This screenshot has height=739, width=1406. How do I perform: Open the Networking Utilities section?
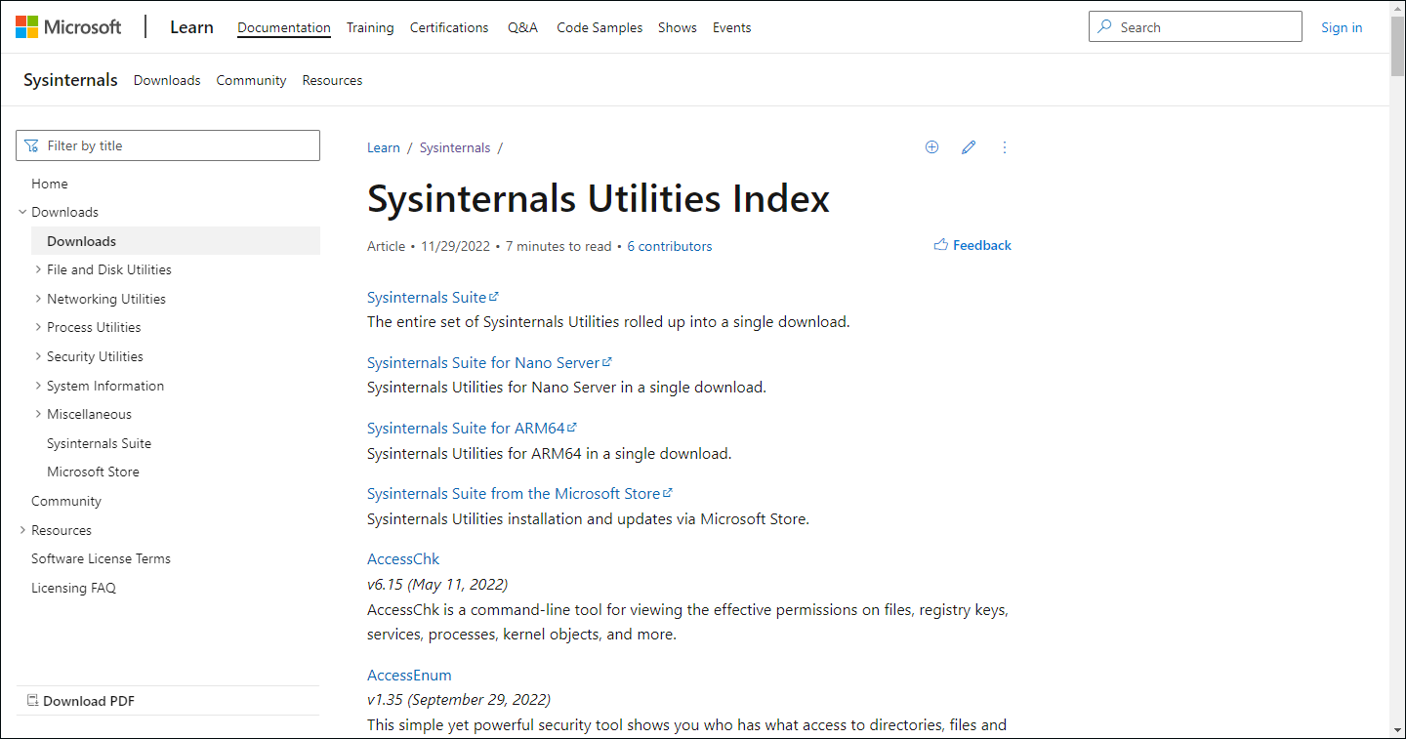tap(105, 298)
